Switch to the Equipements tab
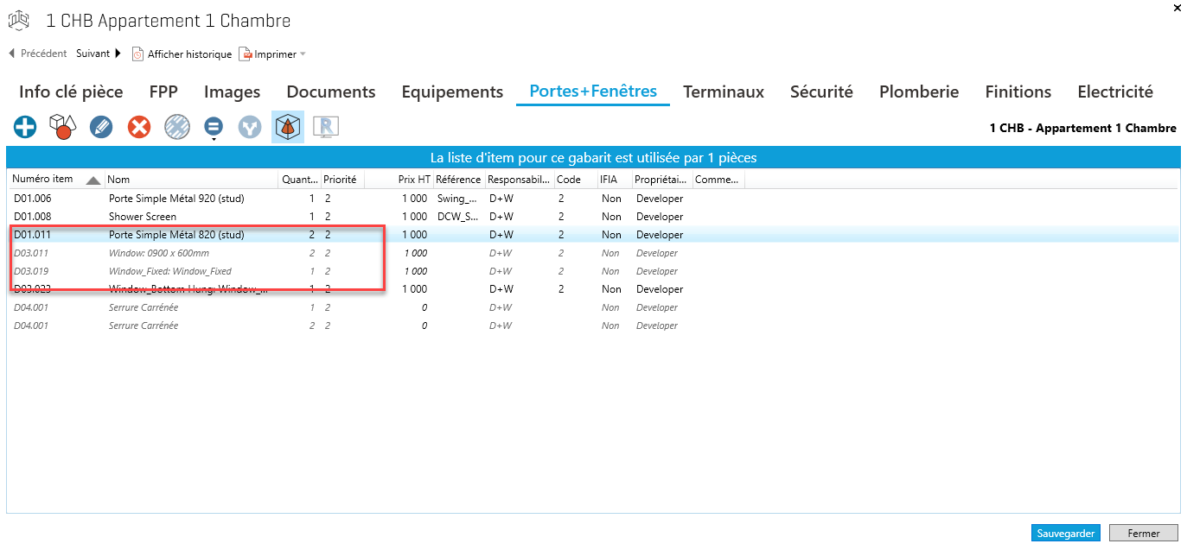Screen dimensions: 1187x550 452,92
